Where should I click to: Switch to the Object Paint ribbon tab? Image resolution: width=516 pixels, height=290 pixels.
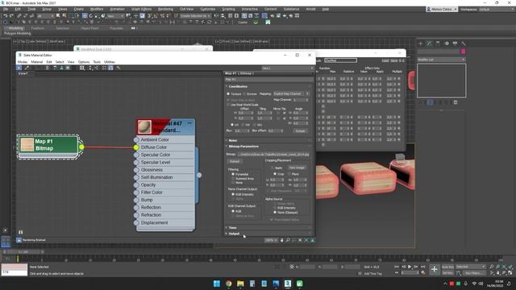[x=89, y=28]
